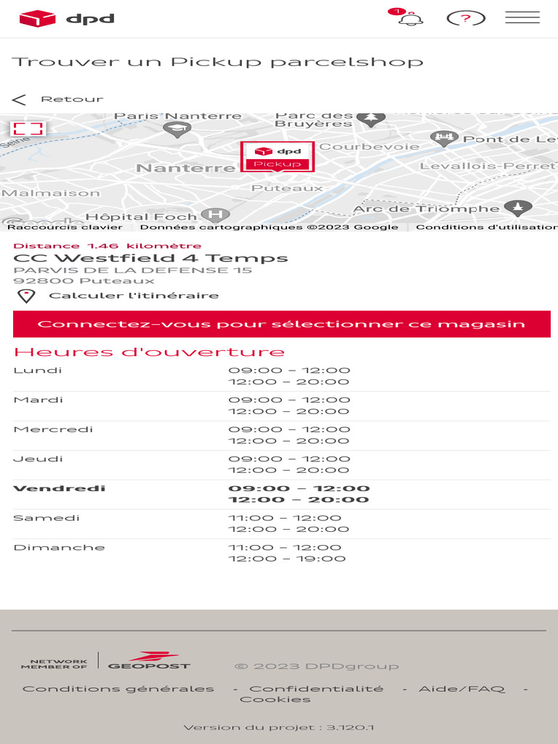Open the help question mark icon
This screenshot has height=744, width=558.
(x=466, y=18)
